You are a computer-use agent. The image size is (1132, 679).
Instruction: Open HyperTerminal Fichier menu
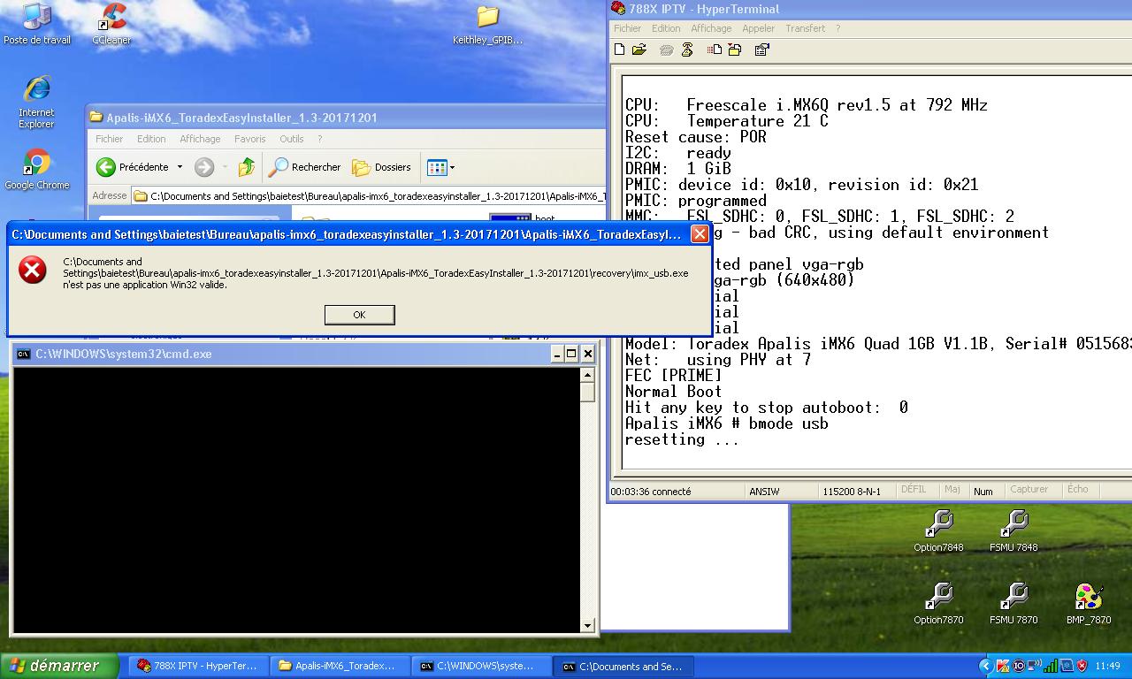pyautogui.click(x=628, y=28)
